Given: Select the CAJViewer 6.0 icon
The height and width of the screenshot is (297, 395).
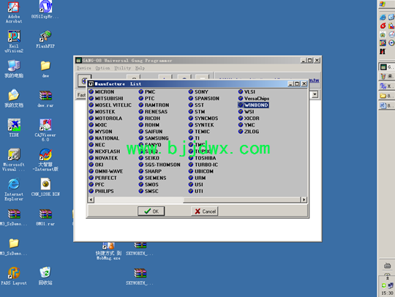Looking at the screenshot, I should 45,130.
